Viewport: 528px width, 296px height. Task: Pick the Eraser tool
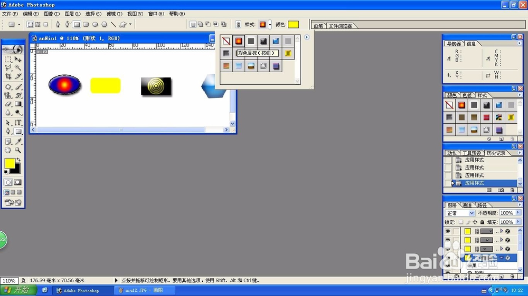[x=8, y=104]
